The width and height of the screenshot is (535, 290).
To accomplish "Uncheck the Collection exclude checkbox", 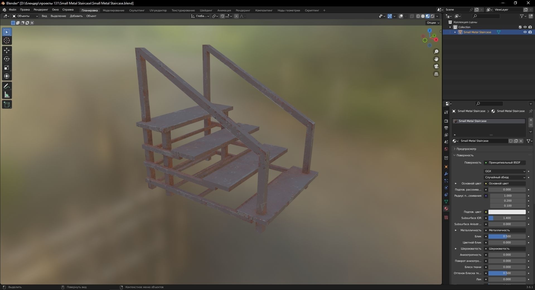I will (520, 27).
